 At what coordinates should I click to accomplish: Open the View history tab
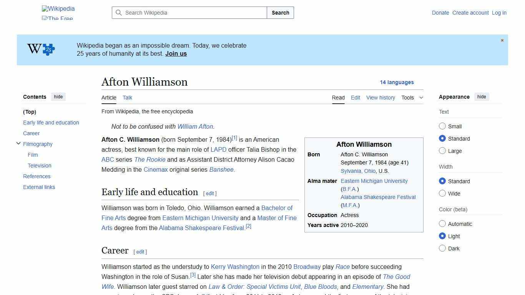point(380,98)
